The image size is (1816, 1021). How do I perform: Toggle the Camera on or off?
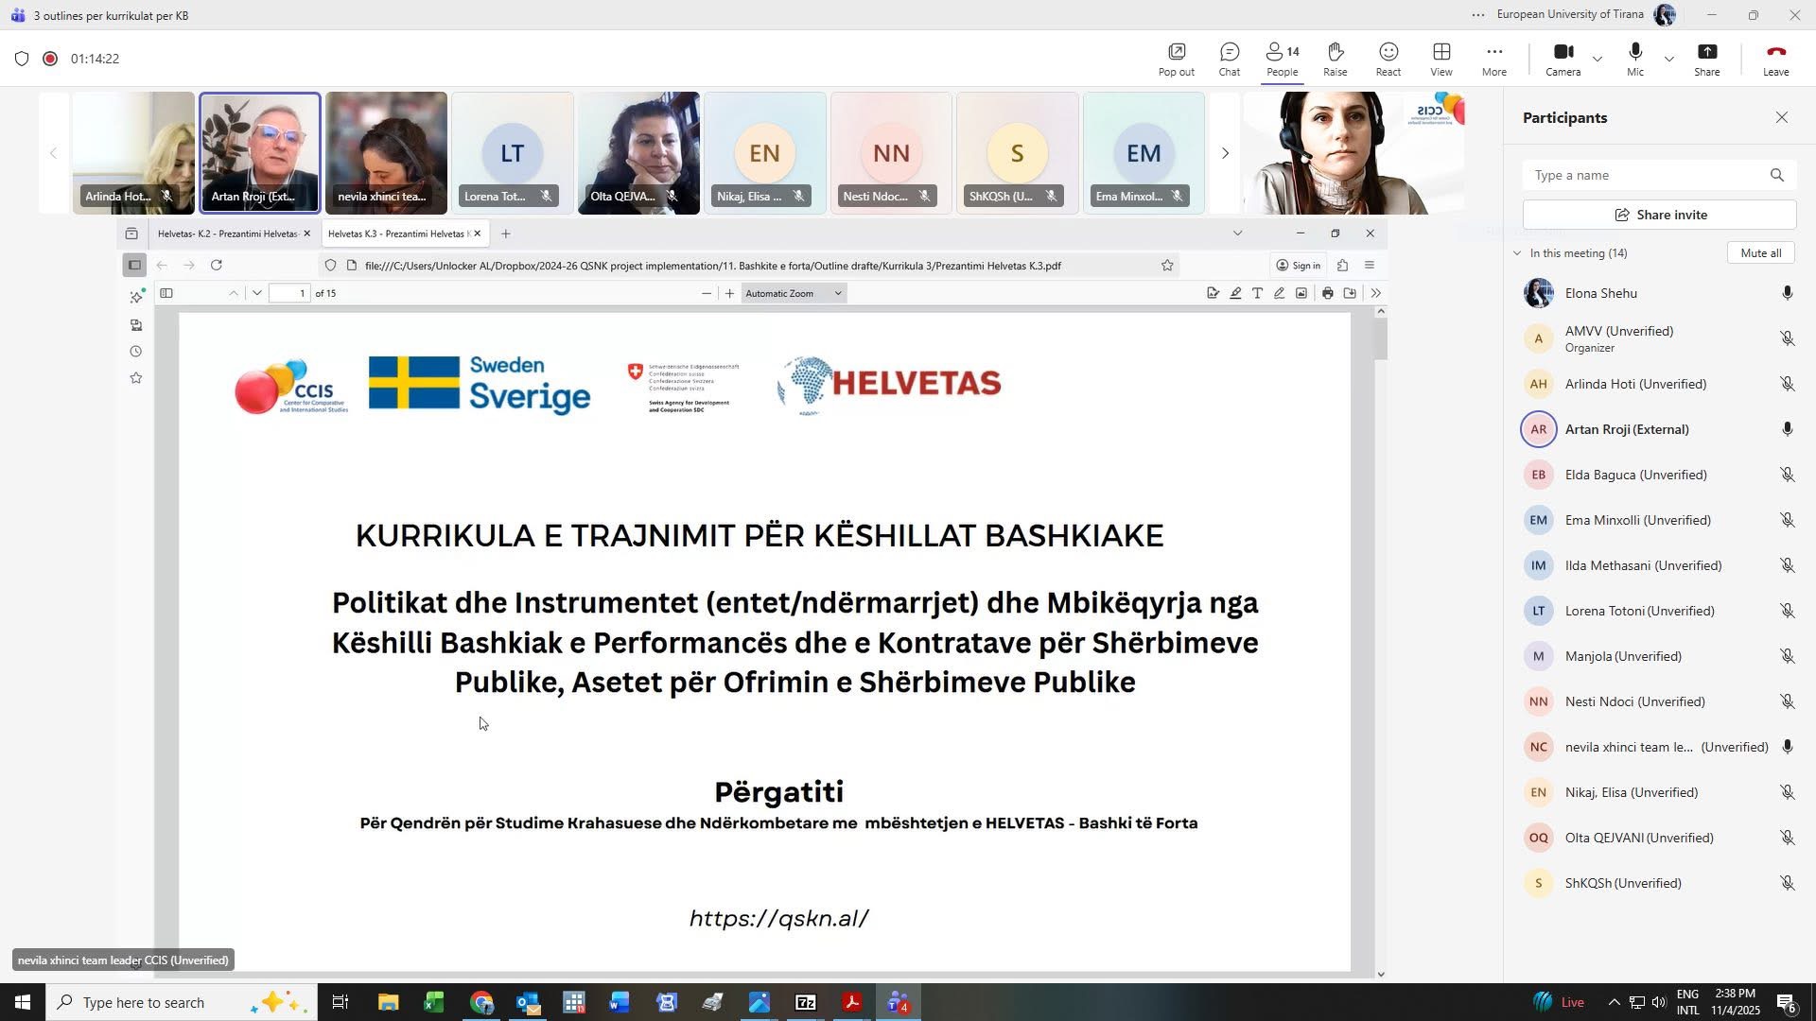tap(1563, 59)
